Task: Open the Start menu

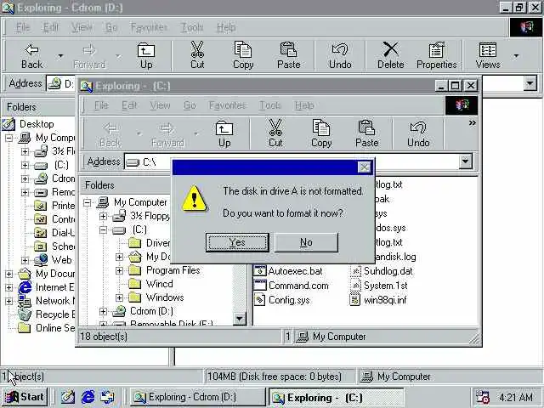Action: pos(24,397)
